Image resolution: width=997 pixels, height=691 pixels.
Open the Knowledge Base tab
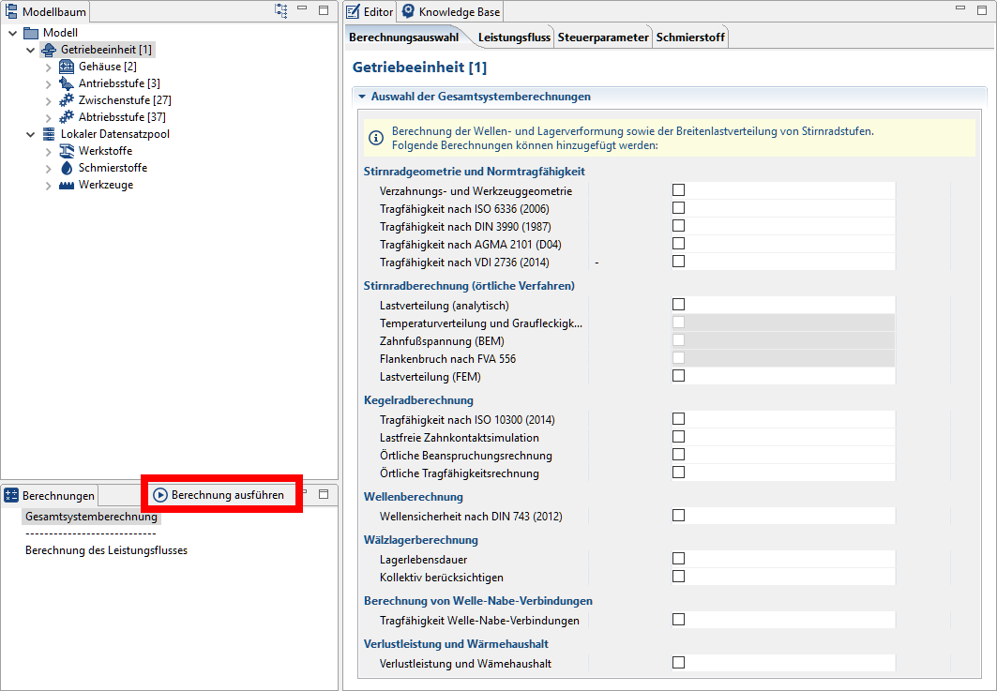(451, 12)
